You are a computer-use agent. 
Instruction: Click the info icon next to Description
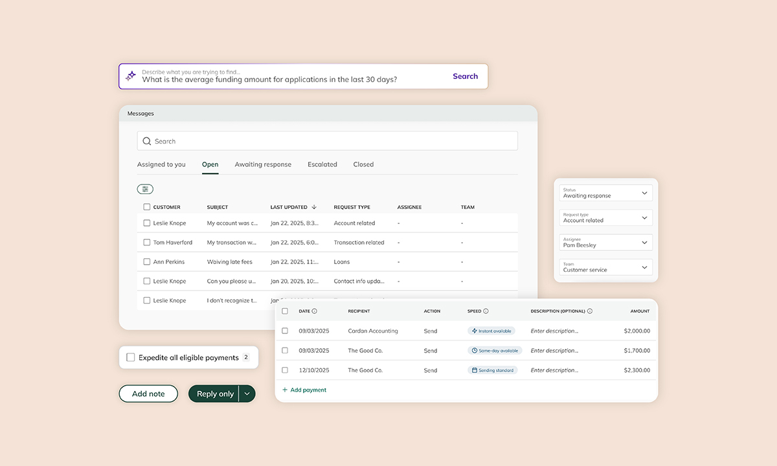[x=590, y=311]
